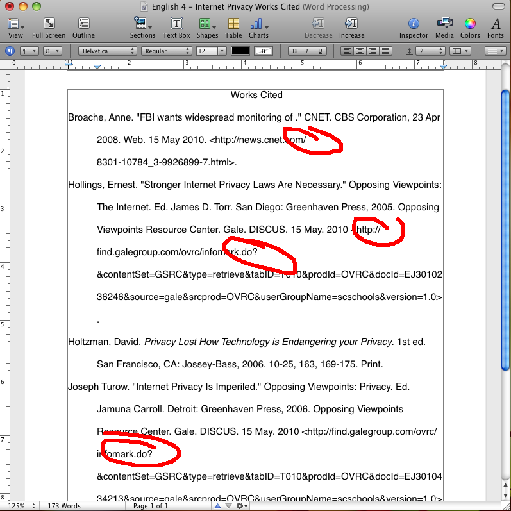Go to next page with down arrow
Image resolution: width=511 pixels, height=511 pixels.
[x=229, y=506]
